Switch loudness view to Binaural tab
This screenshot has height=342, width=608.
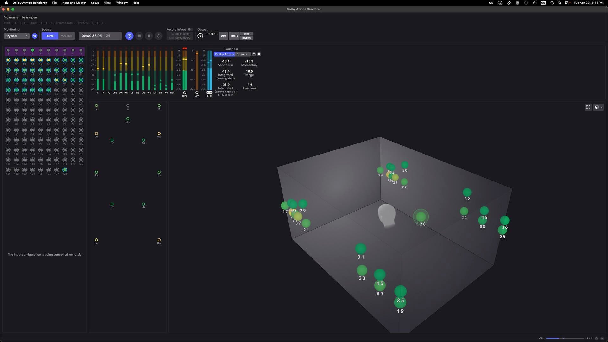[x=242, y=54]
